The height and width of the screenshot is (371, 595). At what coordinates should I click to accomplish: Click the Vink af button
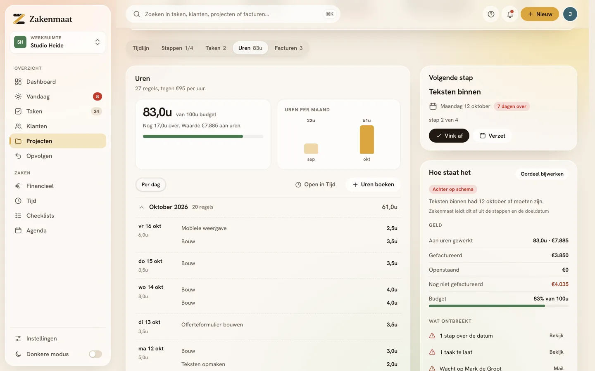pyautogui.click(x=449, y=136)
